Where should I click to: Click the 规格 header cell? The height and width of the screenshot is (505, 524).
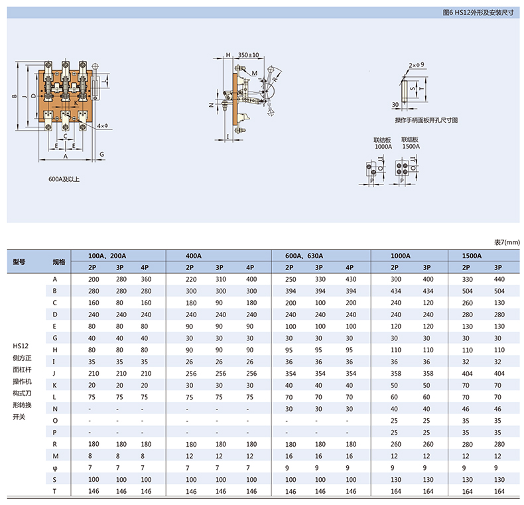click(x=58, y=261)
